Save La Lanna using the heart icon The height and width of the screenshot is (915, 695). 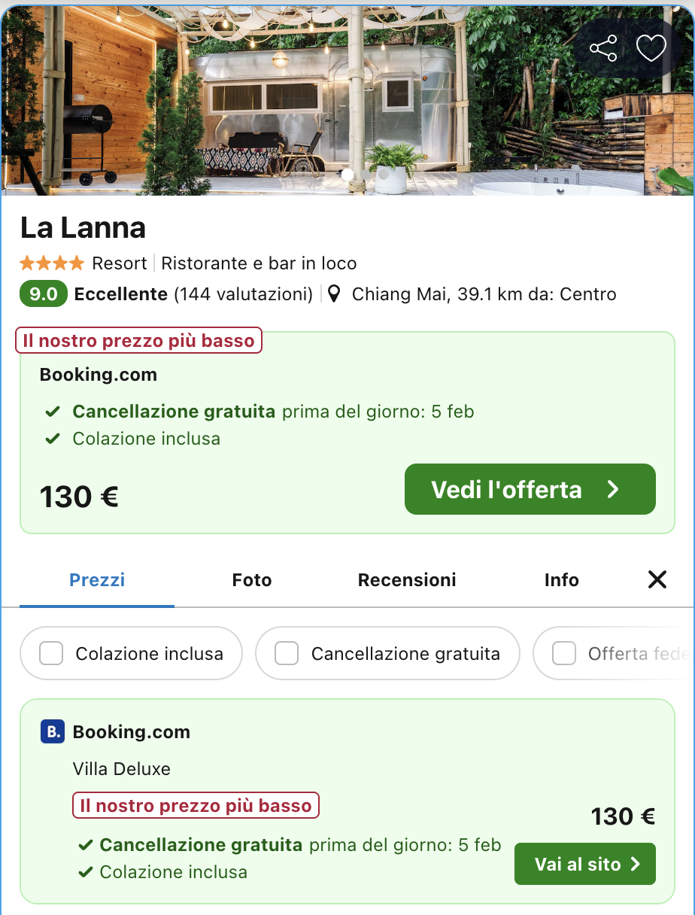click(x=651, y=48)
